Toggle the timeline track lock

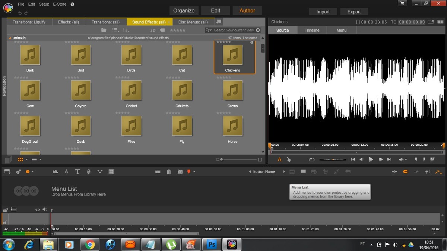pos(5,210)
